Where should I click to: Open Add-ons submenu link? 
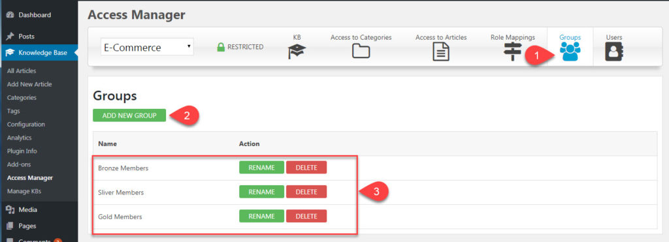tap(19, 164)
